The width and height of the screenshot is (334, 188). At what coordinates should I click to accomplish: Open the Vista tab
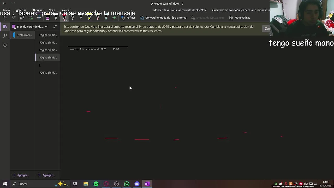(x=52, y=10)
